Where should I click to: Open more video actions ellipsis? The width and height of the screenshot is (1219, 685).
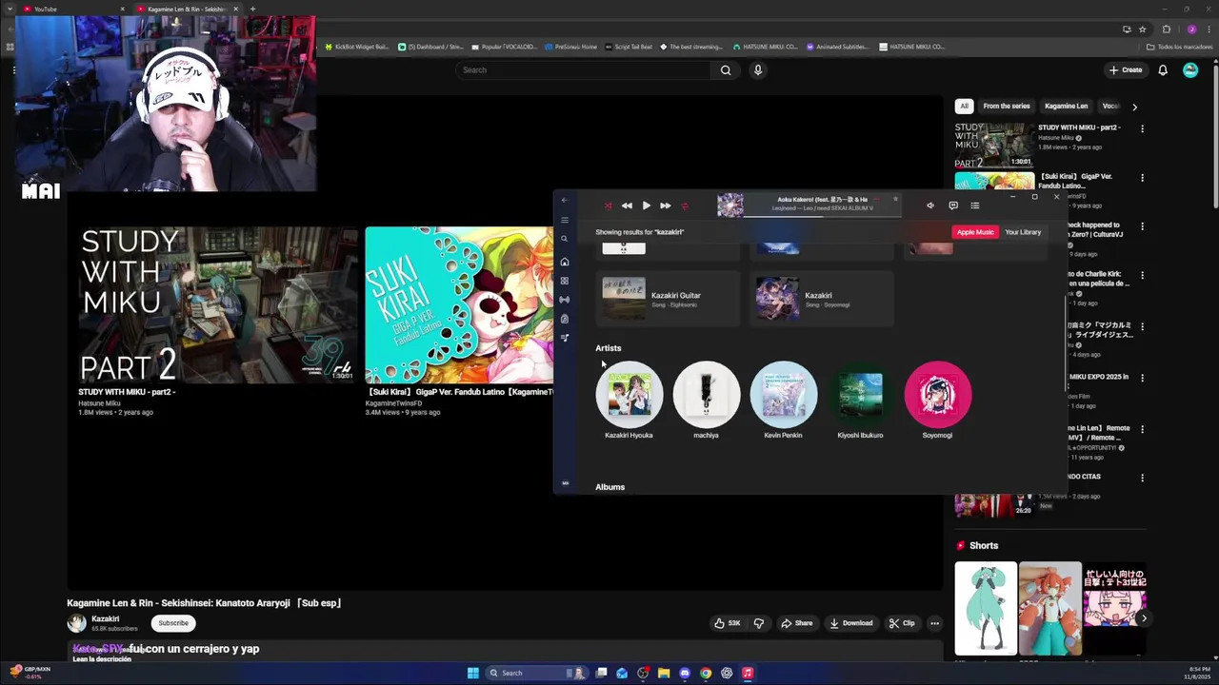(934, 623)
